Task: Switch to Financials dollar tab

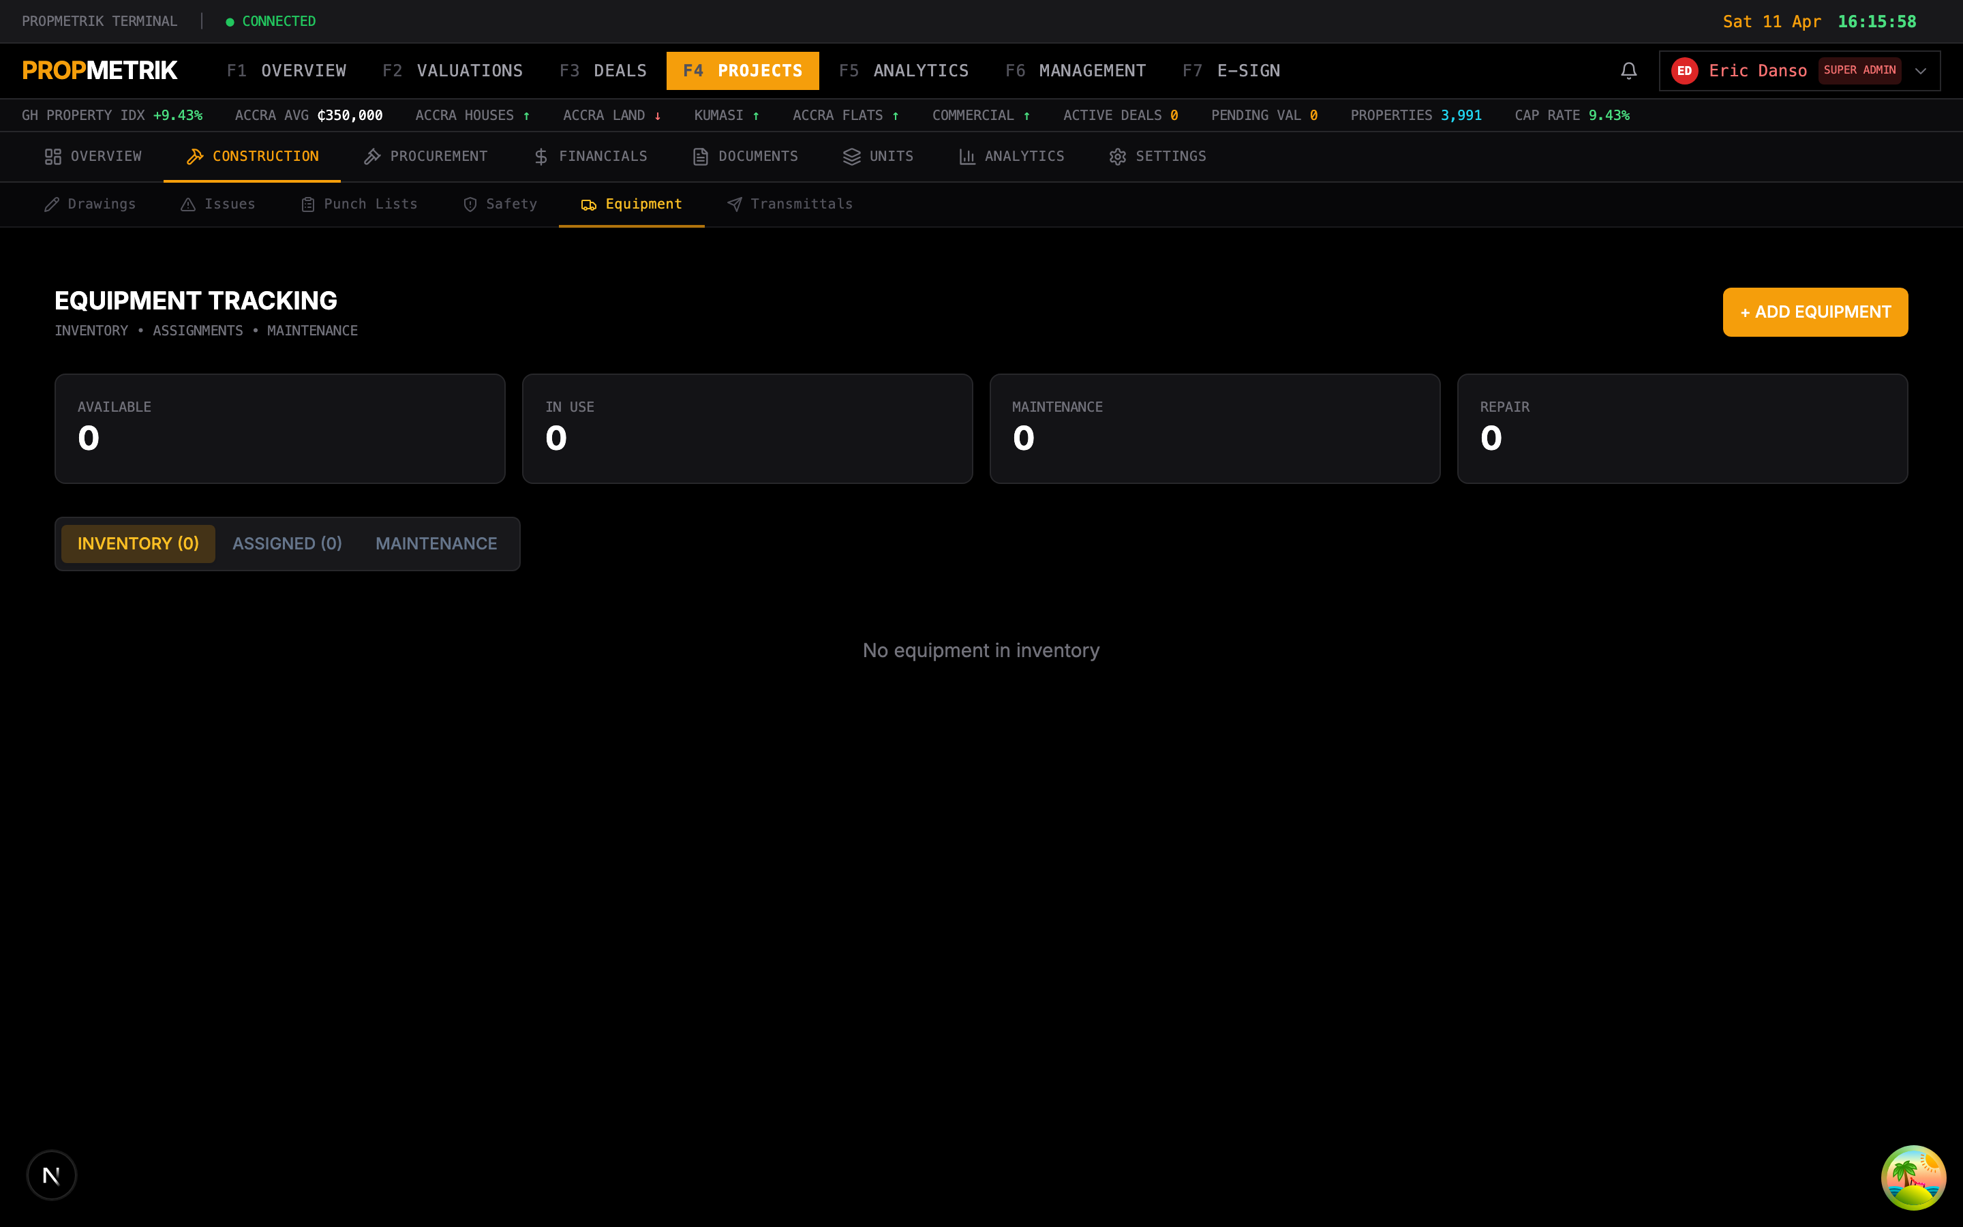Action: click(x=590, y=157)
